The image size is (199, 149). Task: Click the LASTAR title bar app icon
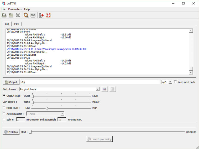point(4,3)
